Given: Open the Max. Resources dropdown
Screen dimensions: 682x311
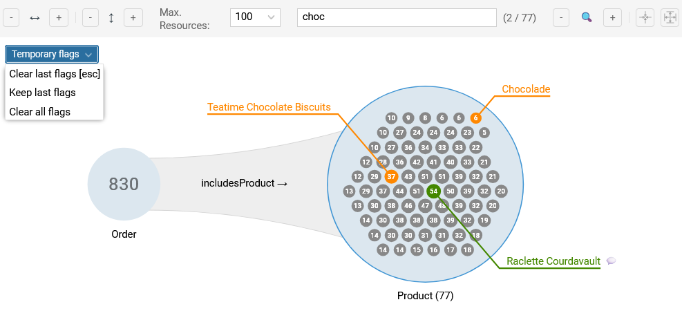Looking at the screenshot, I should [x=254, y=18].
